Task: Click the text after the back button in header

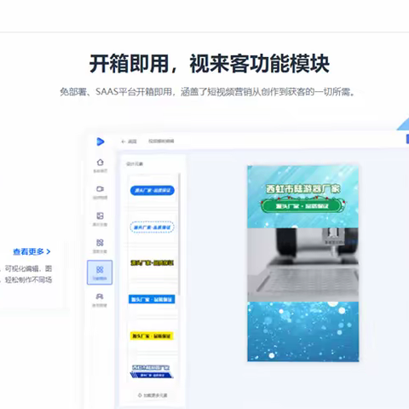Action: (161, 141)
